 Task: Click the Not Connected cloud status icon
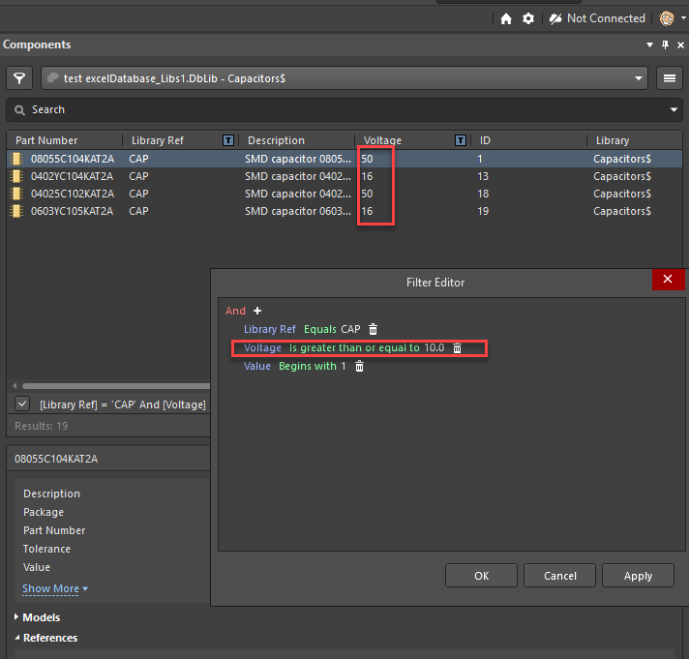555,18
